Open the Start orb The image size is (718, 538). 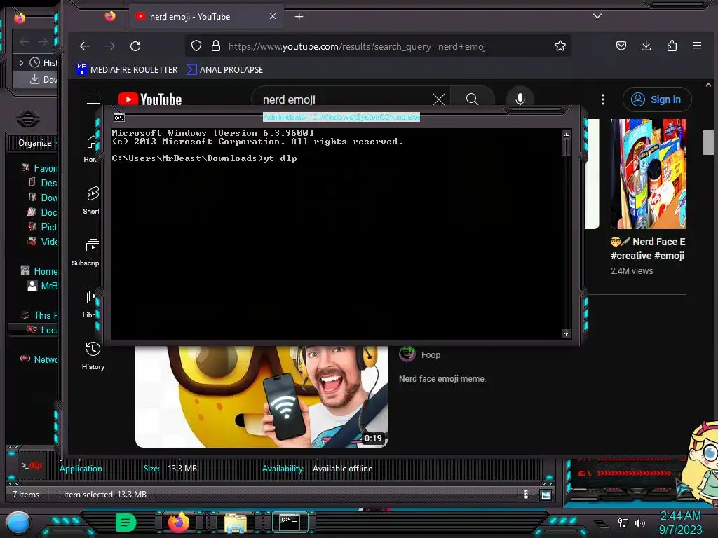tap(18, 523)
